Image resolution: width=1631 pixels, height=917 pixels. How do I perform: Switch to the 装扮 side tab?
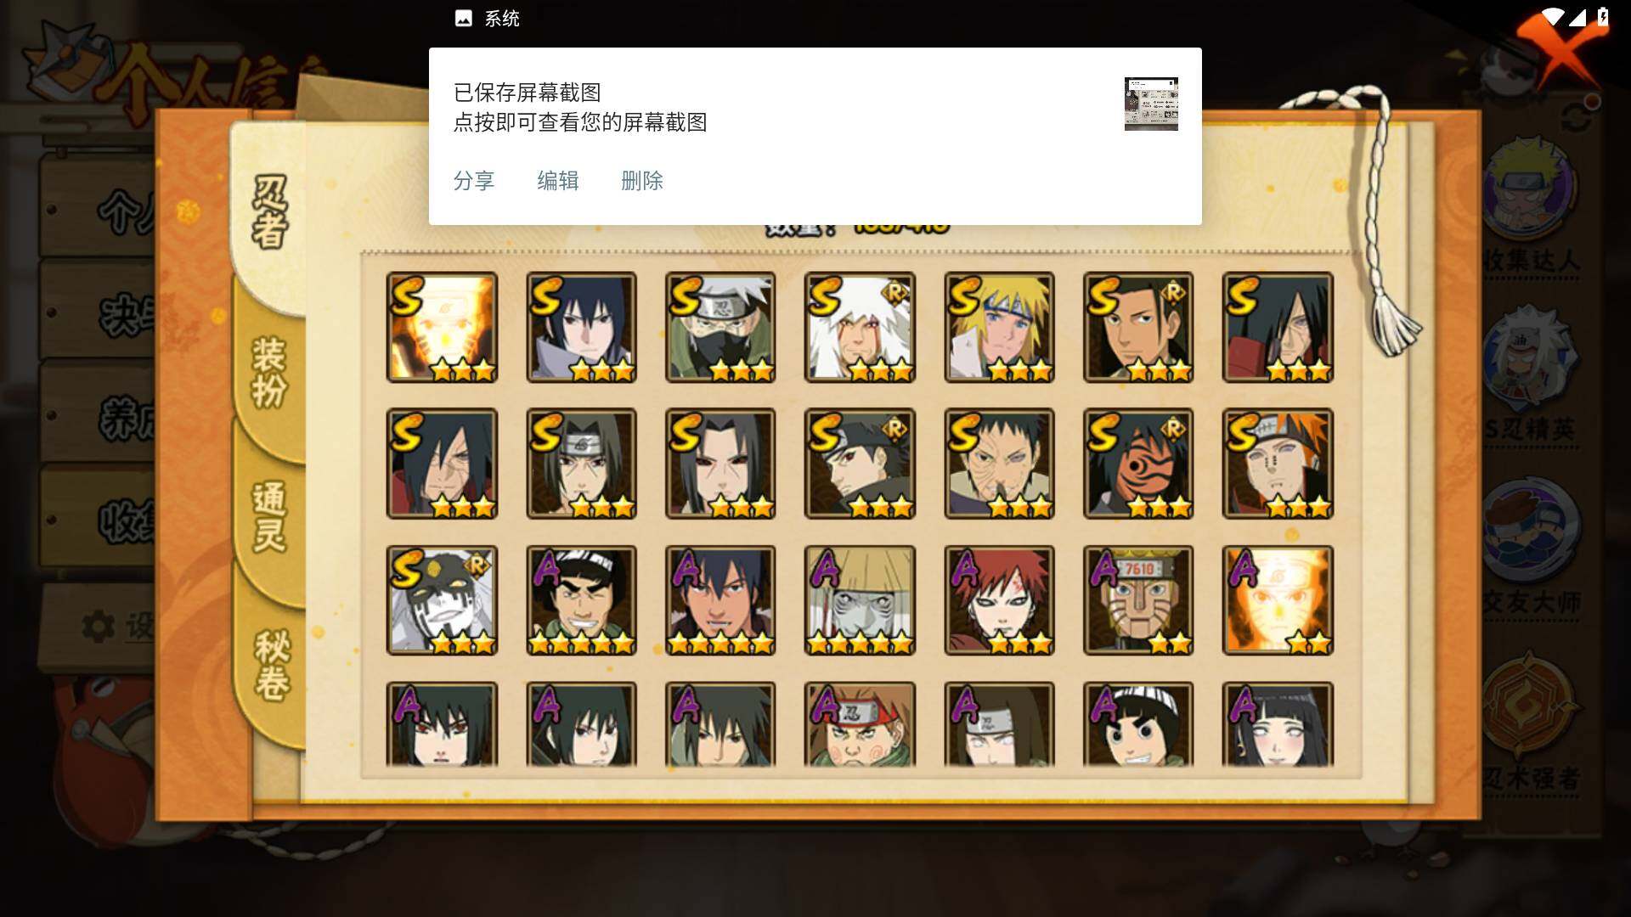click(x=269, y=372)
